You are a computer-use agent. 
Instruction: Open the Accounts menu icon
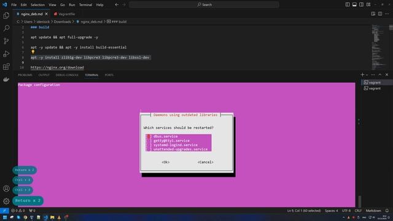[6, 188]
